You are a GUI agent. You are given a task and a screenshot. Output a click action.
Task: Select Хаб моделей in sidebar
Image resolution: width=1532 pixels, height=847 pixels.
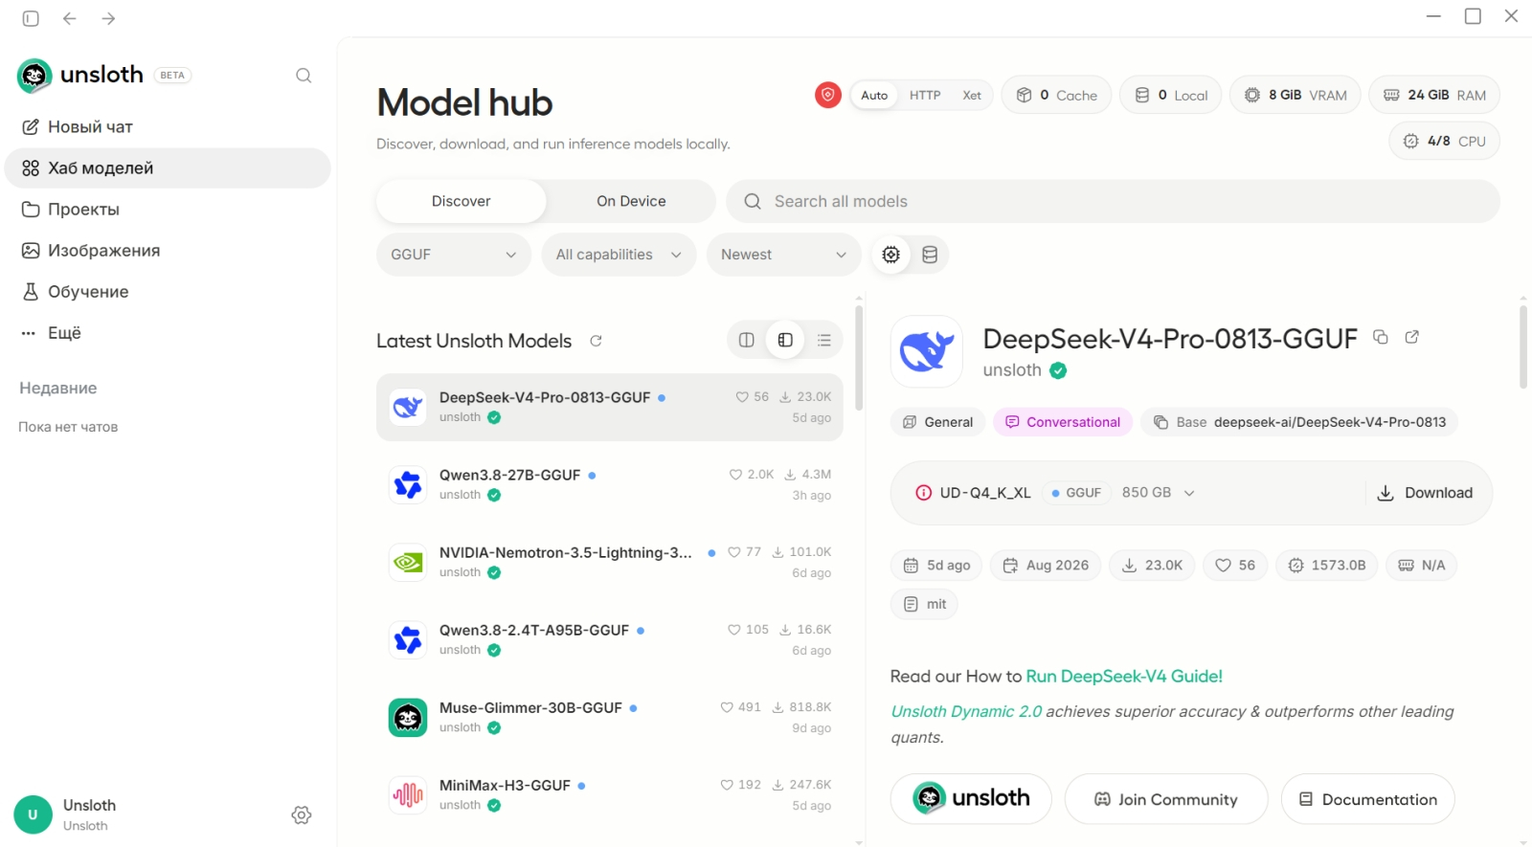[168, 168]
